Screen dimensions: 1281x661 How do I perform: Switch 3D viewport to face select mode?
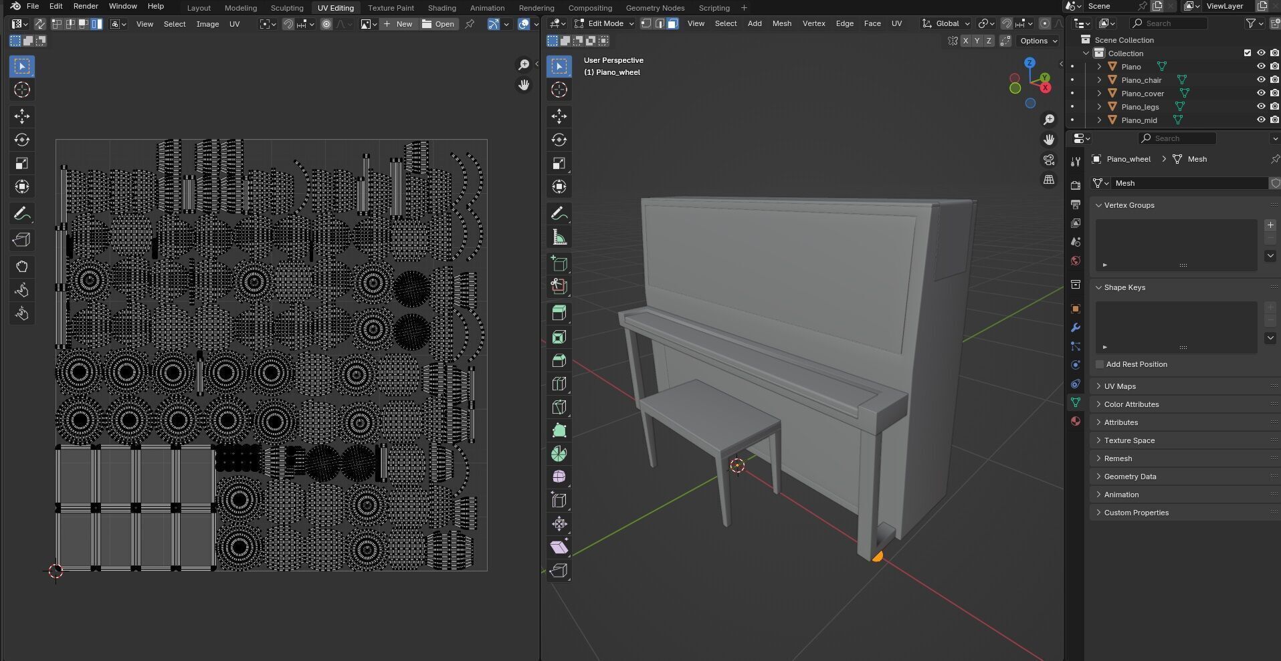coord(673,23)
